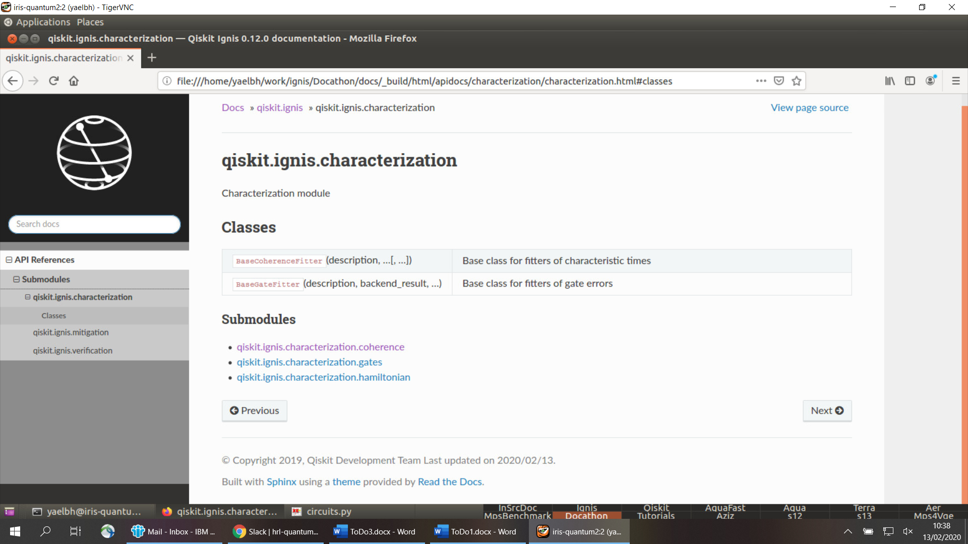Open the Firefox Library icon
Image resolution: width=968 pixels, height=544 pixels.
[889, 81]
